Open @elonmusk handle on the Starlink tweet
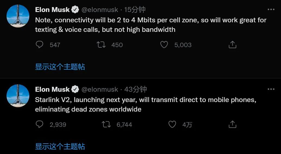Viewport: 281px width, 154px height. [x=100, y=89]
